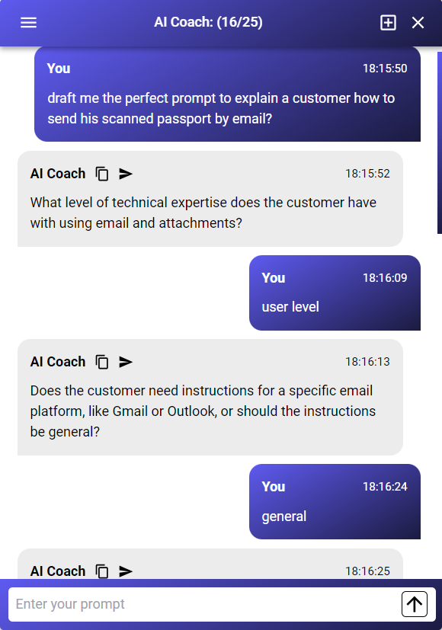Select the 'user level' message bubble
The width and height of the screenshot is (442, 630).
[335, 293]
